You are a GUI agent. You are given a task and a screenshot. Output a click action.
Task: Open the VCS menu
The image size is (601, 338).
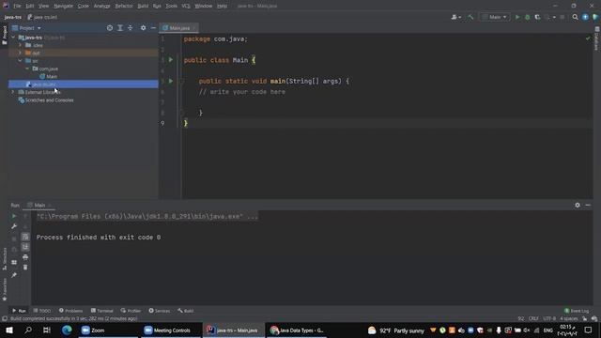pos(186,6)
